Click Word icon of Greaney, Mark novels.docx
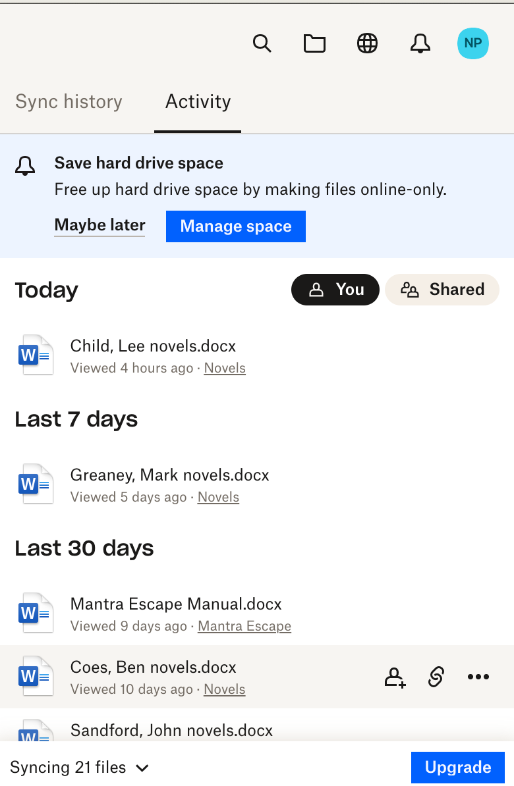Screen dimensions: 514x786 [36, 484]
